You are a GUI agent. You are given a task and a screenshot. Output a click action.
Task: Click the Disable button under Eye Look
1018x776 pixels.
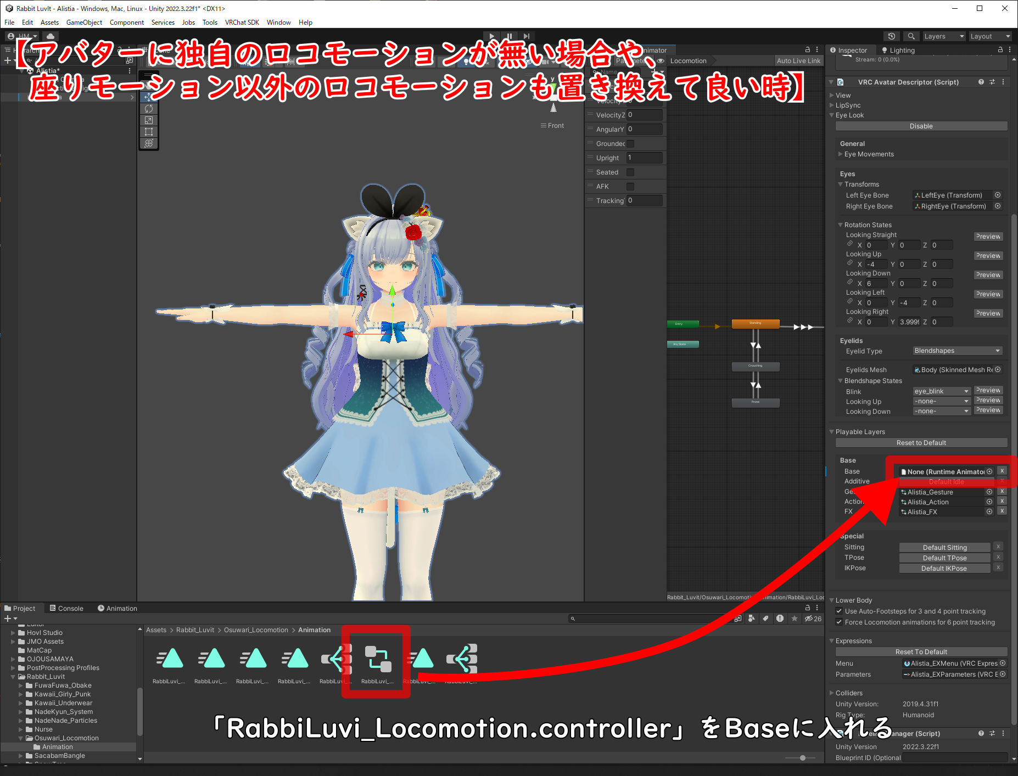click(921, 126)
